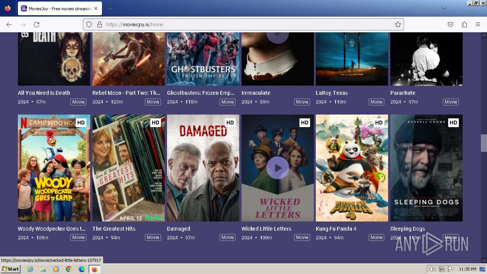This screenshot has width=487, height=274.
Task: Launch Microsoft Edge from the taskbar
Action: click(x=82, y=269)
